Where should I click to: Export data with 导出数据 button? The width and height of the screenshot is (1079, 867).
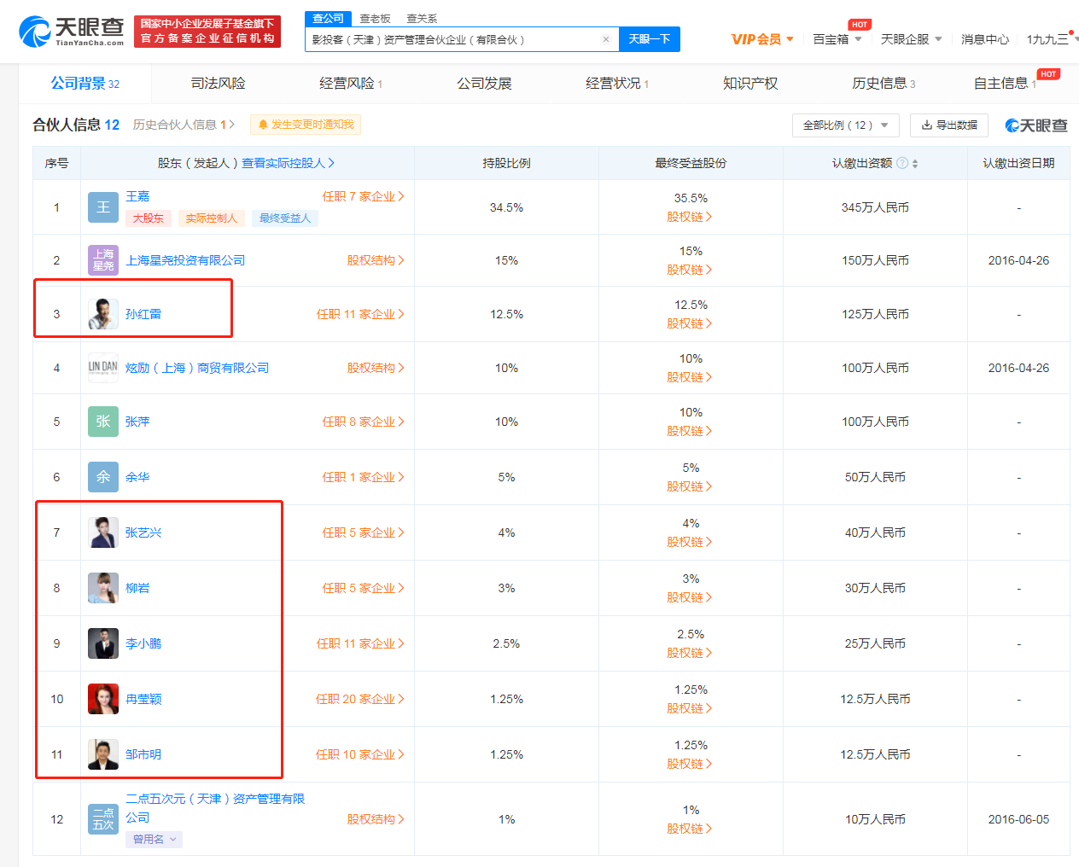click(x=949, y=125)
